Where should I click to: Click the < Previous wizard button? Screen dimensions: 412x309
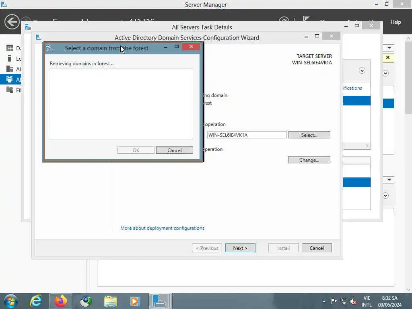pos(207,248)
